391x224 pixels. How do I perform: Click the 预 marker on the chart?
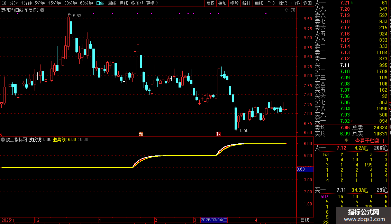click(x=141, y=134)
